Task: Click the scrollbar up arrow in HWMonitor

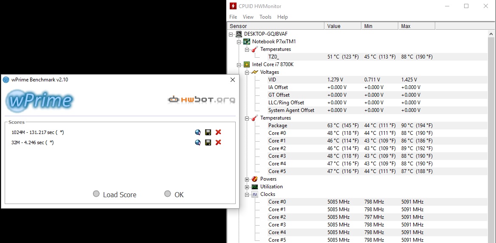Action: (x=492, y=34)
